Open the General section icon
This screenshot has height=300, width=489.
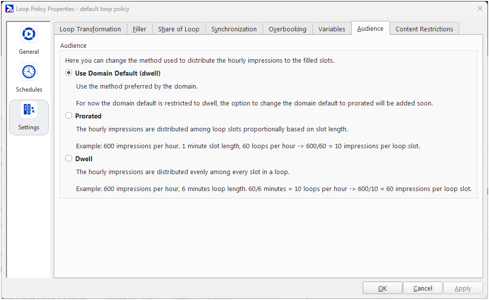(x=29, y=34)
